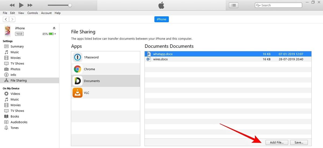Open Summary in the Settings sidebar
This screenshot has width=323, height=148.
tap(17, 47)
